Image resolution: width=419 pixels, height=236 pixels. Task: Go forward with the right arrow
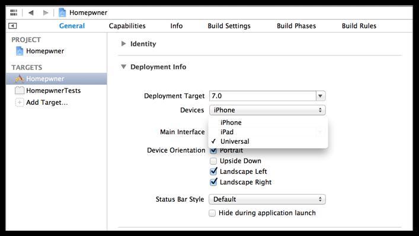pos(46,12)
